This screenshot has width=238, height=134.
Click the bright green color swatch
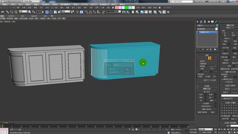pos(126,8)
